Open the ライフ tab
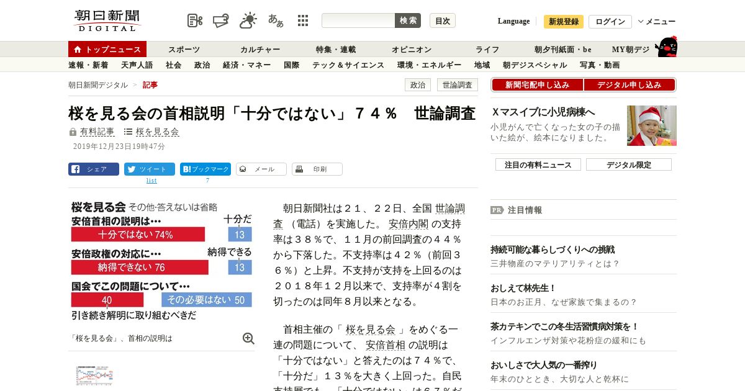Screen dimensions: 745x391 coord(487,50)
